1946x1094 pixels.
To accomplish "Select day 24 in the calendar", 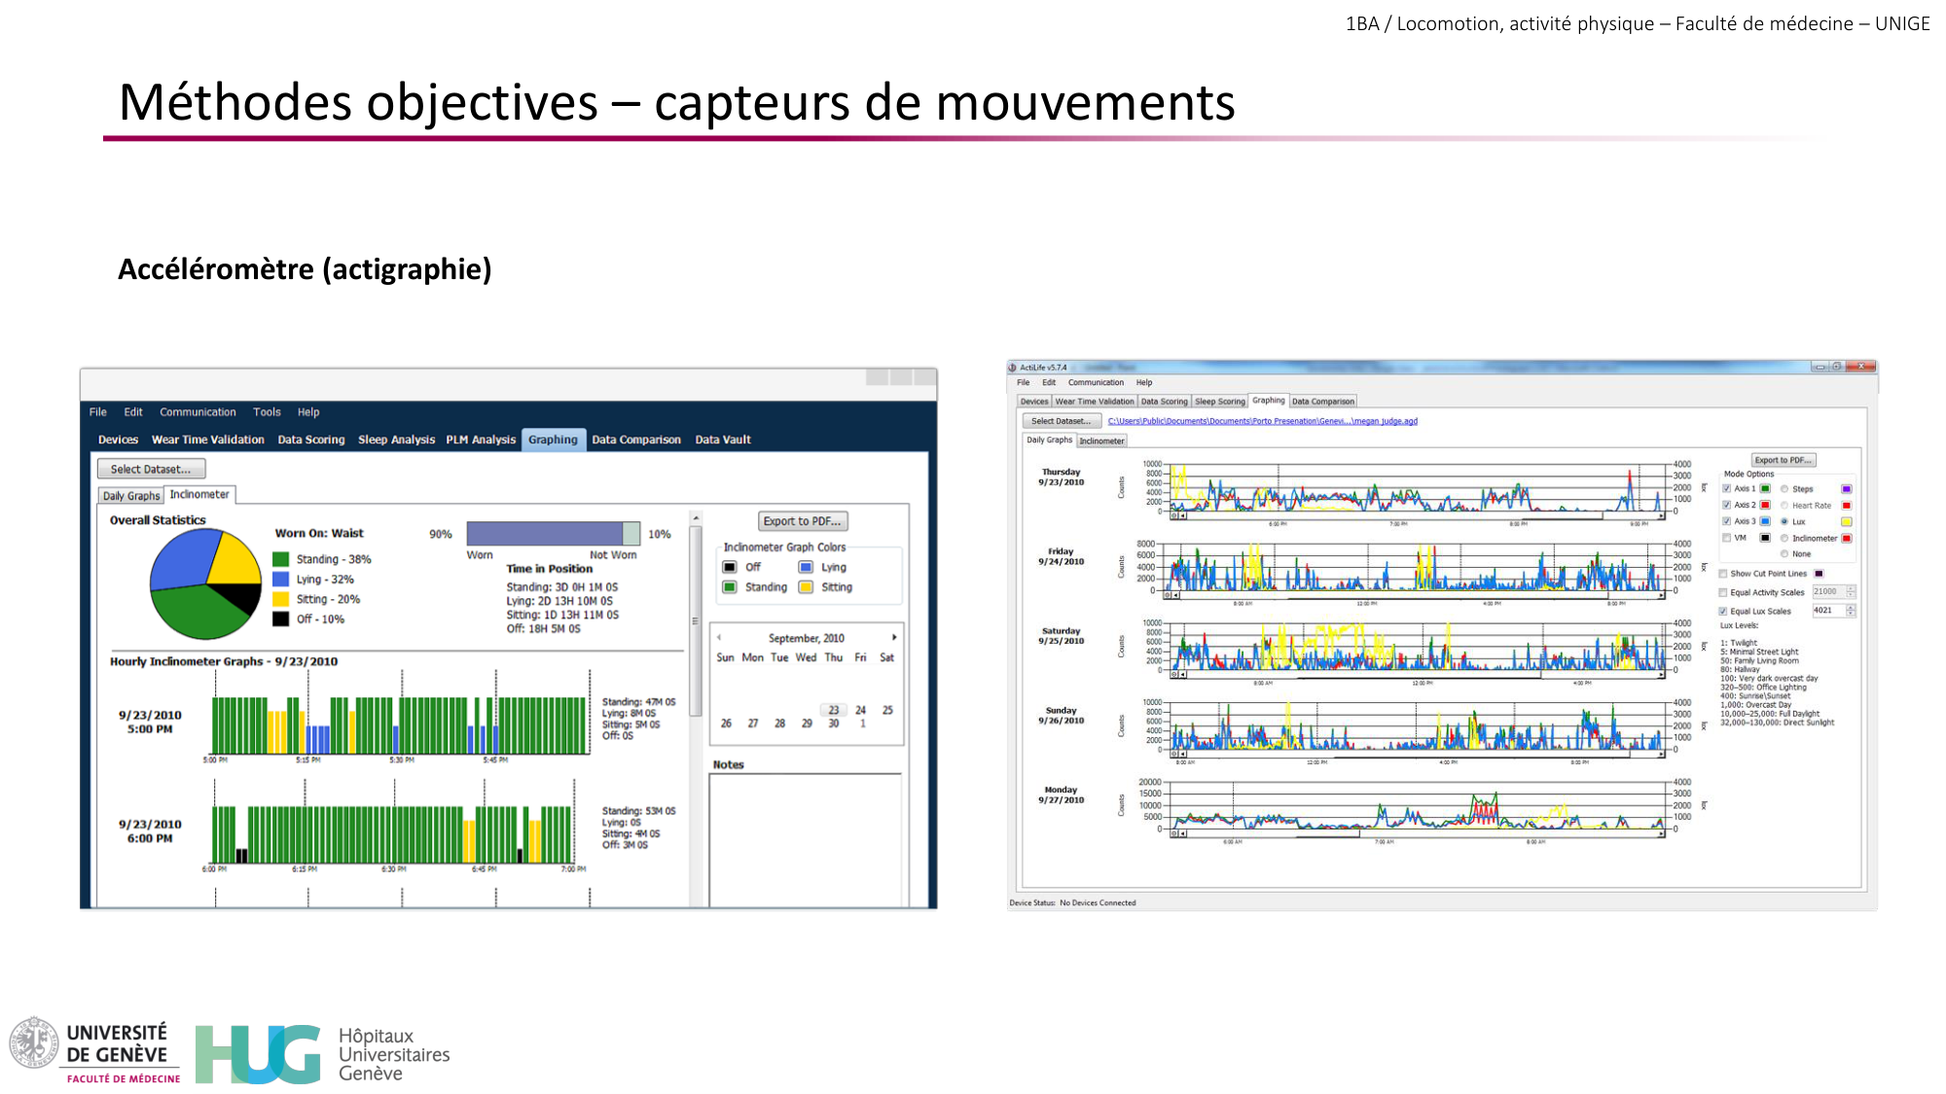I will (x=860, y=710).
